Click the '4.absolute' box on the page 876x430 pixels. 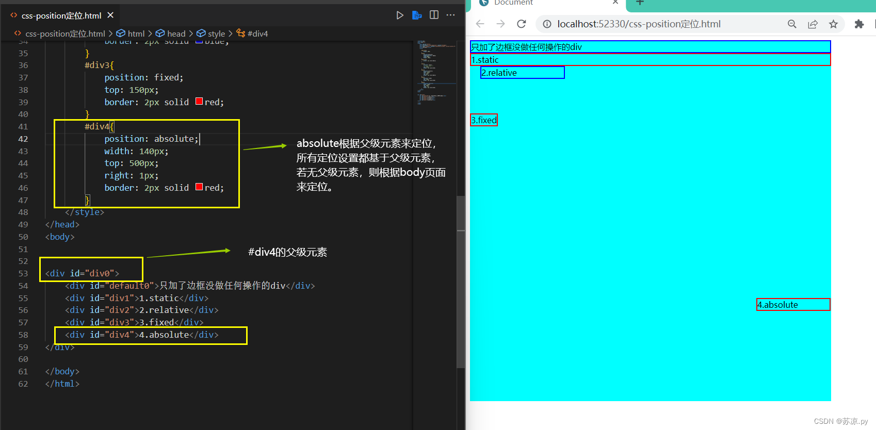tap(793, 305)
